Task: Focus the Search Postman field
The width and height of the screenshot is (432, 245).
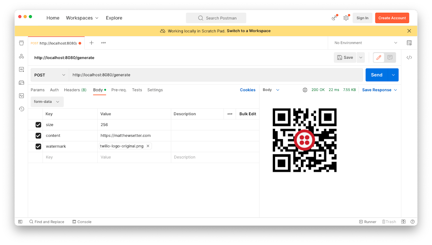Action: point(216,18)
